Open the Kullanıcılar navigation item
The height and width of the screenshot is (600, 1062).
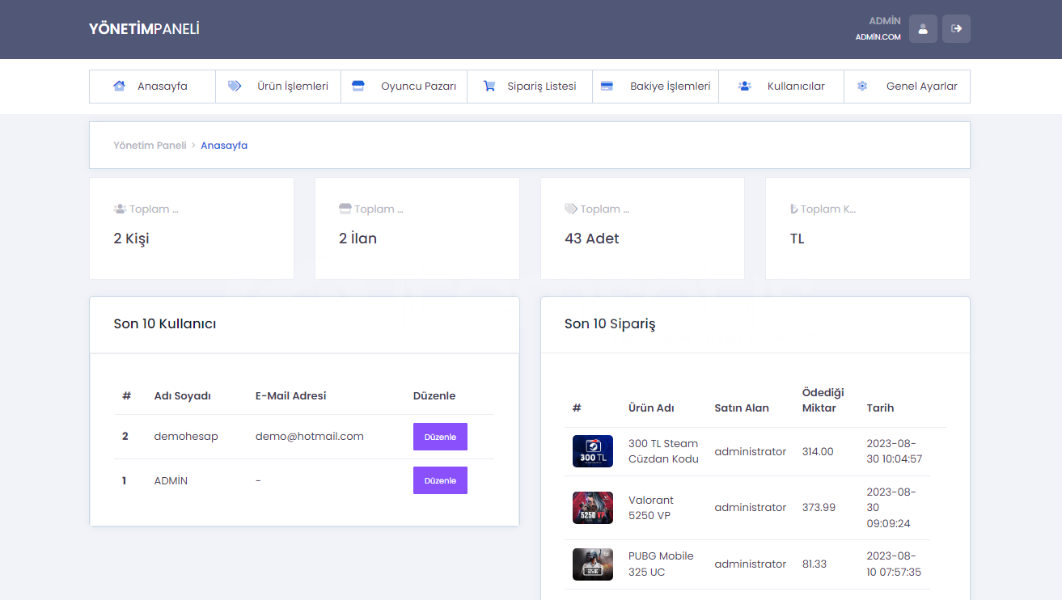point(795,86)
